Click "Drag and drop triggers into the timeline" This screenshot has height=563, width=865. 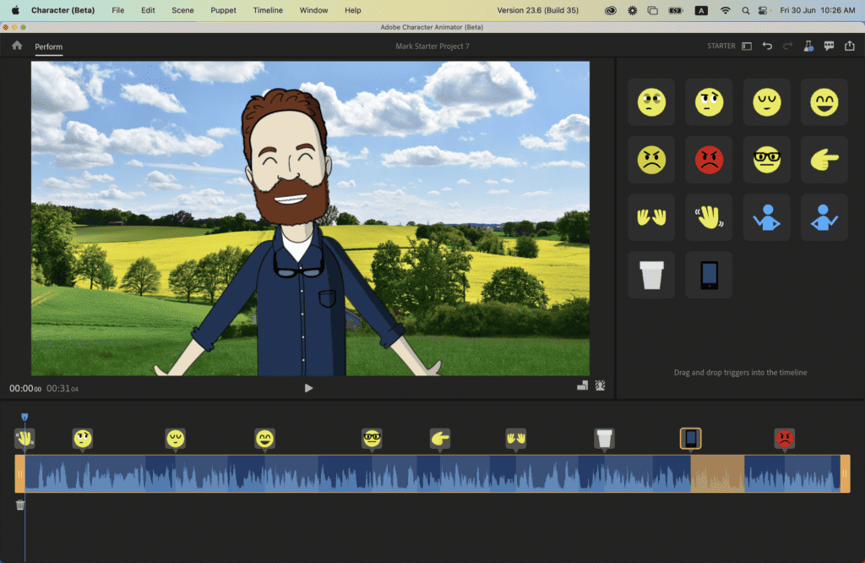coord(740,373)
